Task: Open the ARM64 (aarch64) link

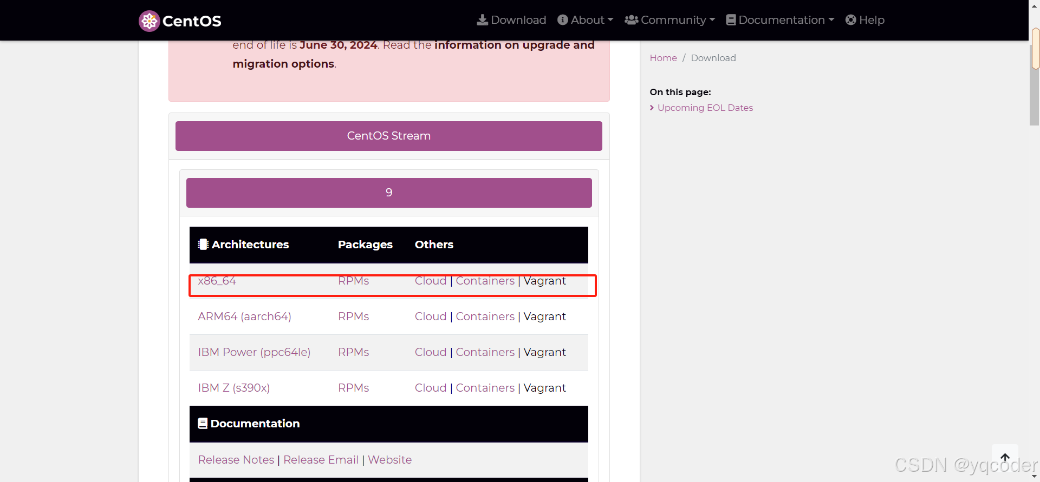Action: point(245,316)
